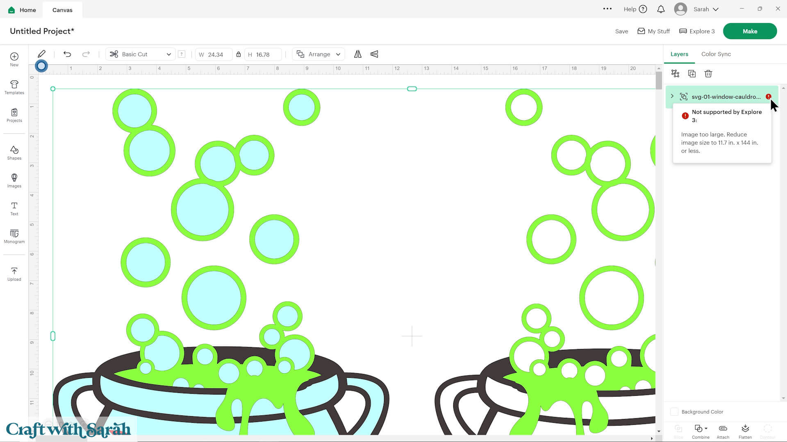Switch to the Color Sync tab
The height and width of the screenshot is (442, 787).
(x=716, y=54)
